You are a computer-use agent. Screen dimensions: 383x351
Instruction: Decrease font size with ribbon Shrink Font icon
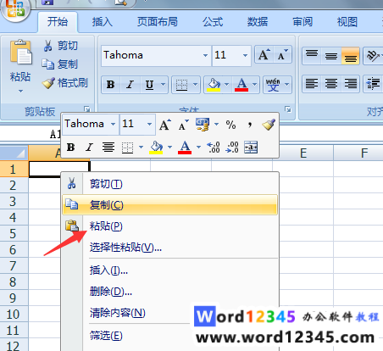pos(282,54)
